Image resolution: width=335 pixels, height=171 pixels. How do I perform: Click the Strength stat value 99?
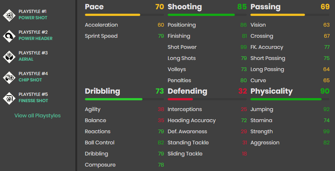click(326, 131)
